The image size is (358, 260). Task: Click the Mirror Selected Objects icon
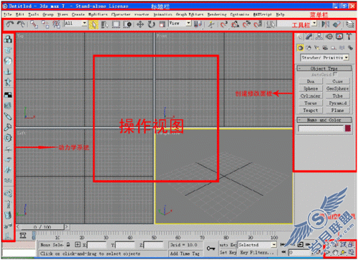325,24
